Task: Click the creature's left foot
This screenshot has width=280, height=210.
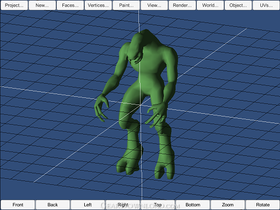Action: [x=165, y=170]
